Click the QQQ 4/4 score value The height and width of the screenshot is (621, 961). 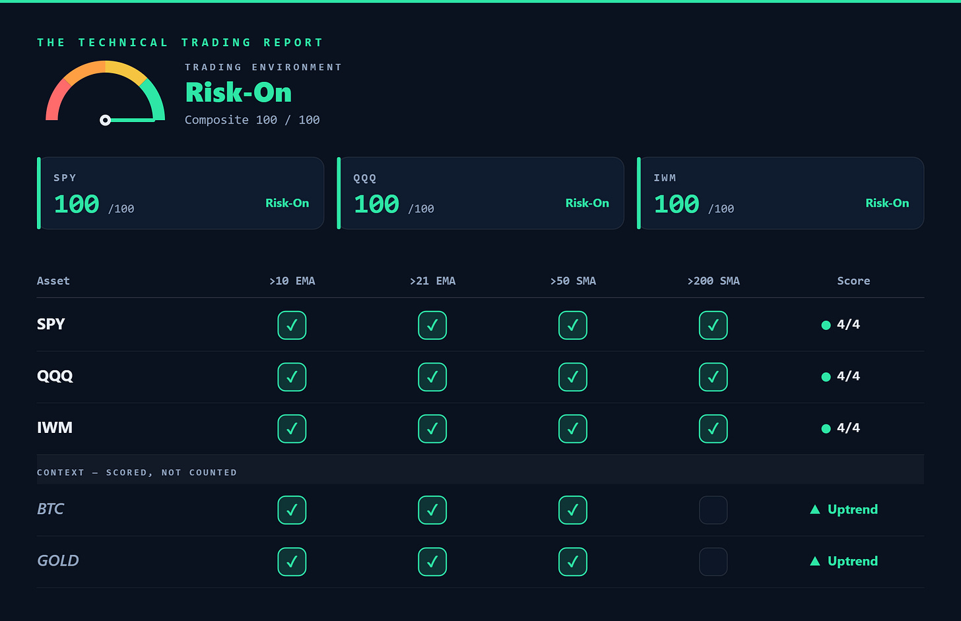(848, 376)
